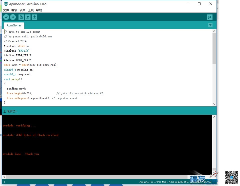This screenshot has height=186, width=240.
Task: Open the 编辑 menu
Action: pyautogui.click(x=14, y=10)
